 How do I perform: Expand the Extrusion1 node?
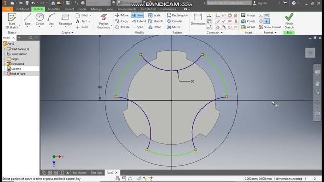point(5,64)
